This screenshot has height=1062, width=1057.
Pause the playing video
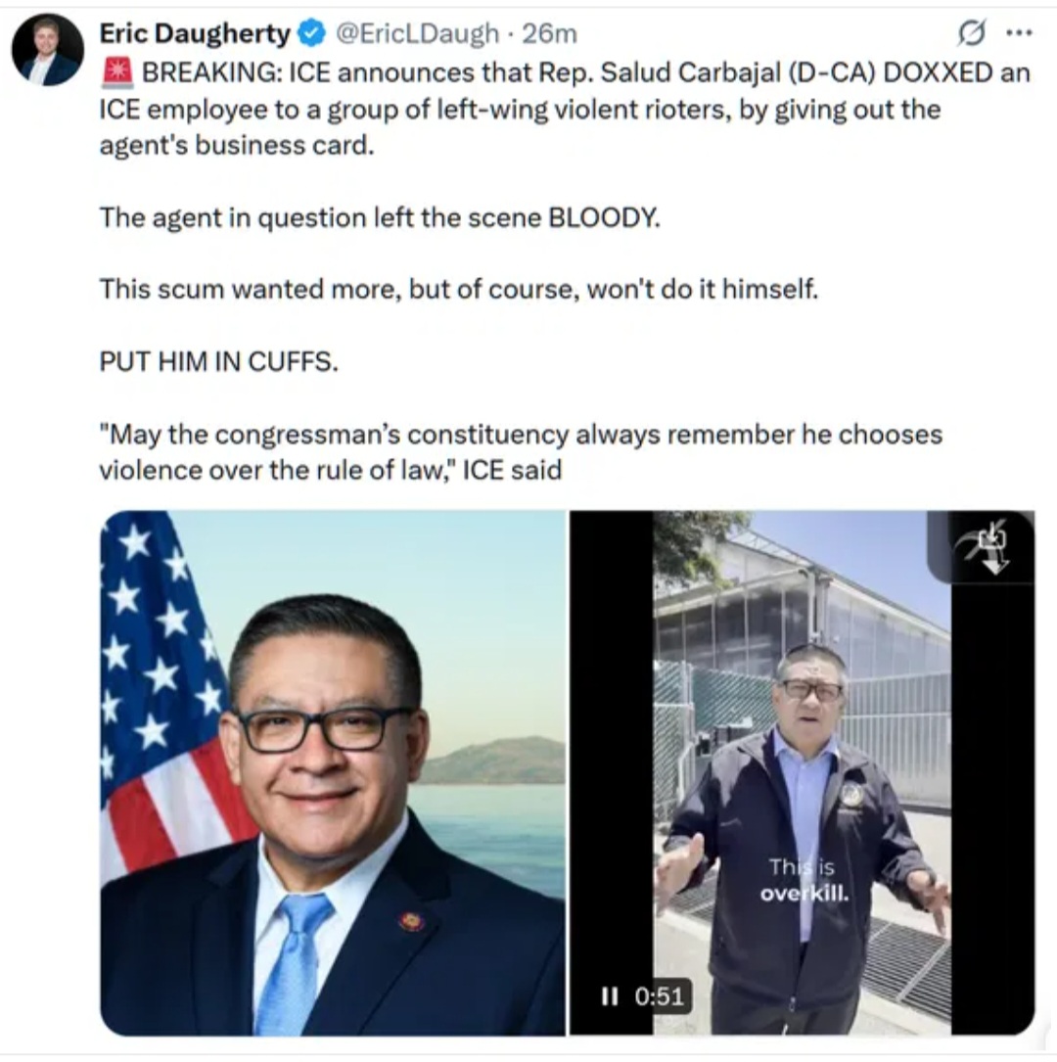(x=610, y=996)
